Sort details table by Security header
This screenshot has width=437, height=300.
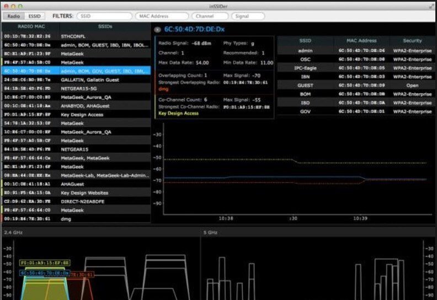tap(412, 41)
